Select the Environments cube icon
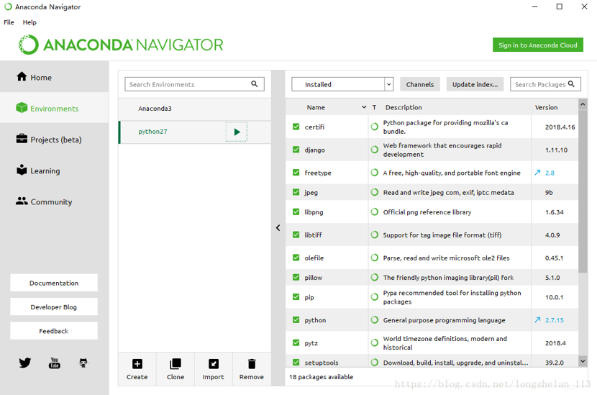Image resolution: width=597 pixels, height=395 pixels. click(x=22, y=108)
